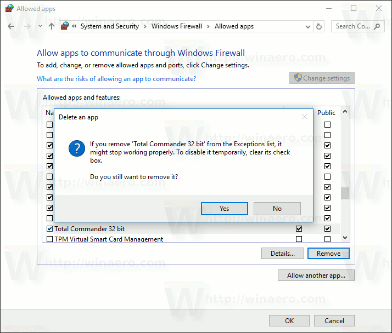Click the Forward navigation arrow
Screen dimensions: 392x333
tap(27, 26)
